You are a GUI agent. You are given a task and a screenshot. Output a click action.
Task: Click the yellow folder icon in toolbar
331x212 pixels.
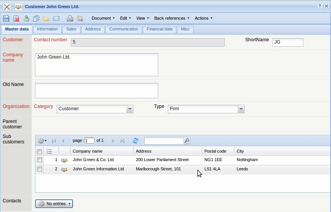coord(46,19)
